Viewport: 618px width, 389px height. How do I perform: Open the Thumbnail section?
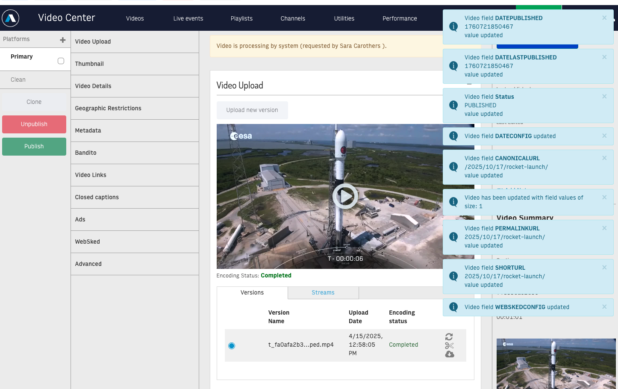tap(135, 64)
